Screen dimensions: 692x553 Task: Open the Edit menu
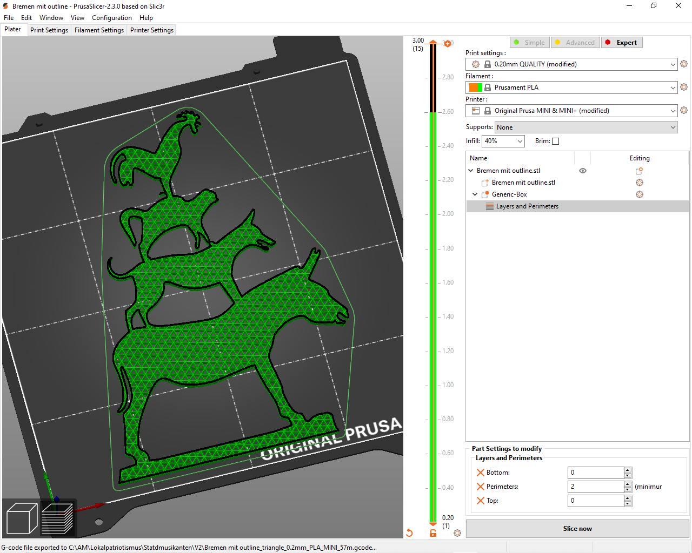click(x=26, y=18)
